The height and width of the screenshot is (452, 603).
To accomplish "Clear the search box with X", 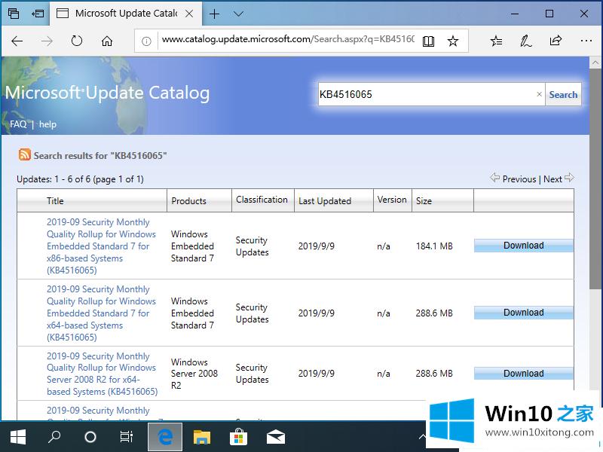I will pyautogui.click(x=539, y=94).
